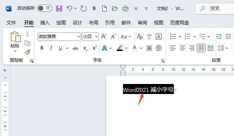The height and width of the screenshot is (136, 234).
Task: Open phonetic guide wén icon
Action: point(149,37)
